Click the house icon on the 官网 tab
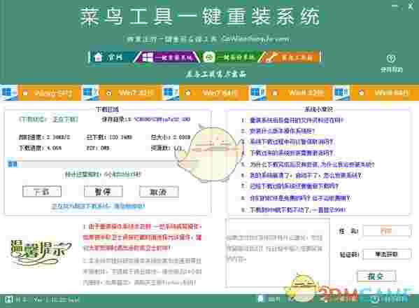Image resolution: width=419 pixels, height=308 pixels. [99, 57]
